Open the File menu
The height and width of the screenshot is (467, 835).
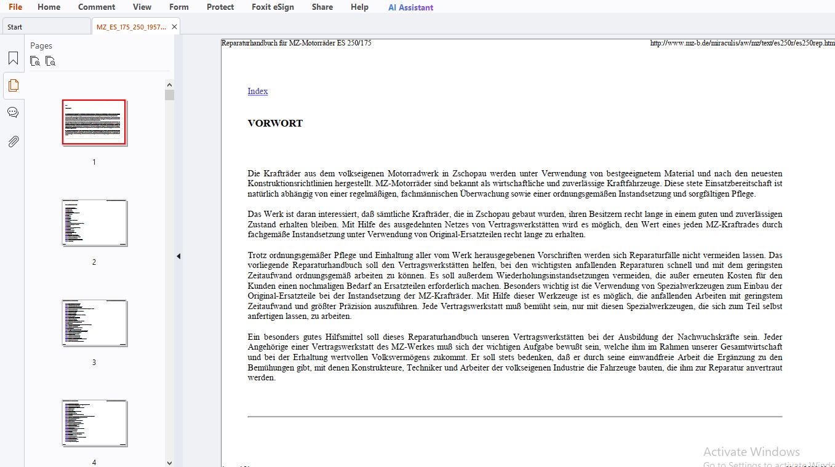point(15,7)
